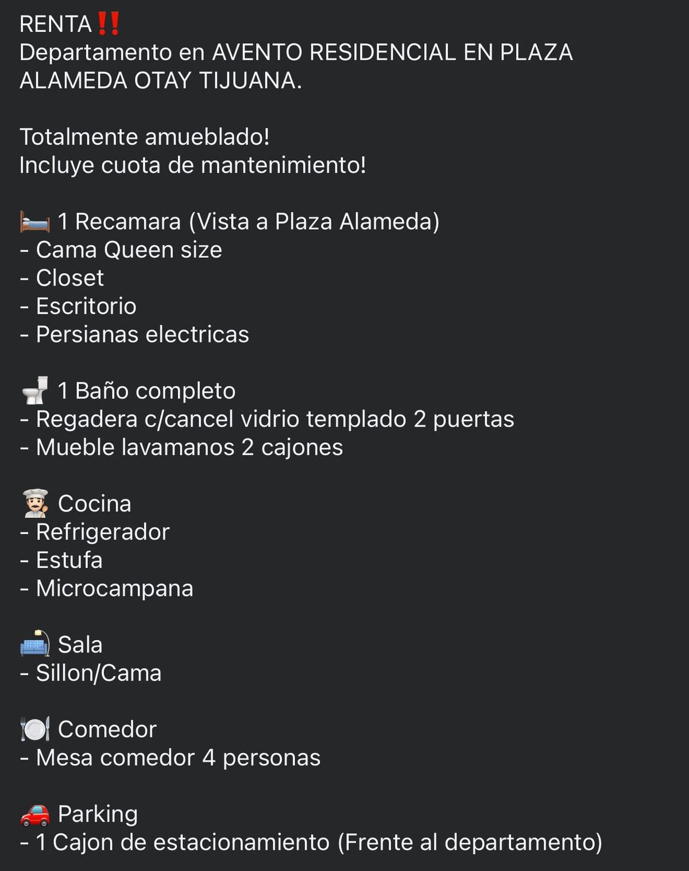Click the red double exclamation emoji
This screenshot has height=871, width=689.
coord(108,24)
